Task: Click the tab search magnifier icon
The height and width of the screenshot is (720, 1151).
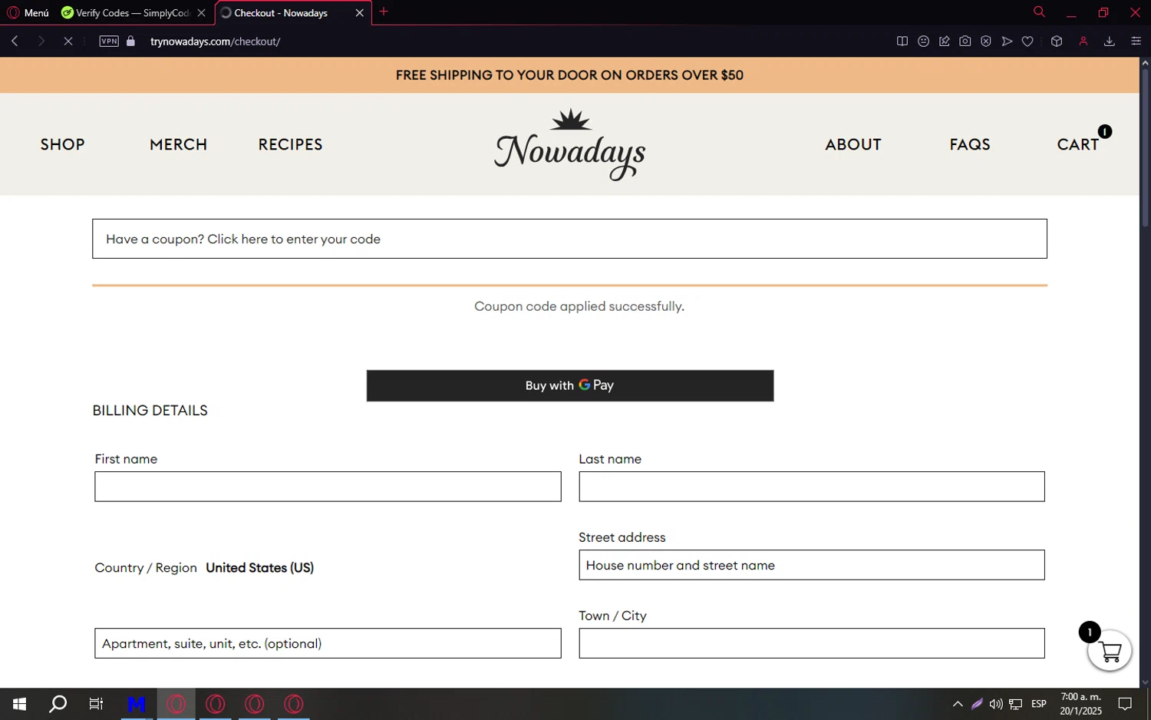Action: click(1039, 12)
